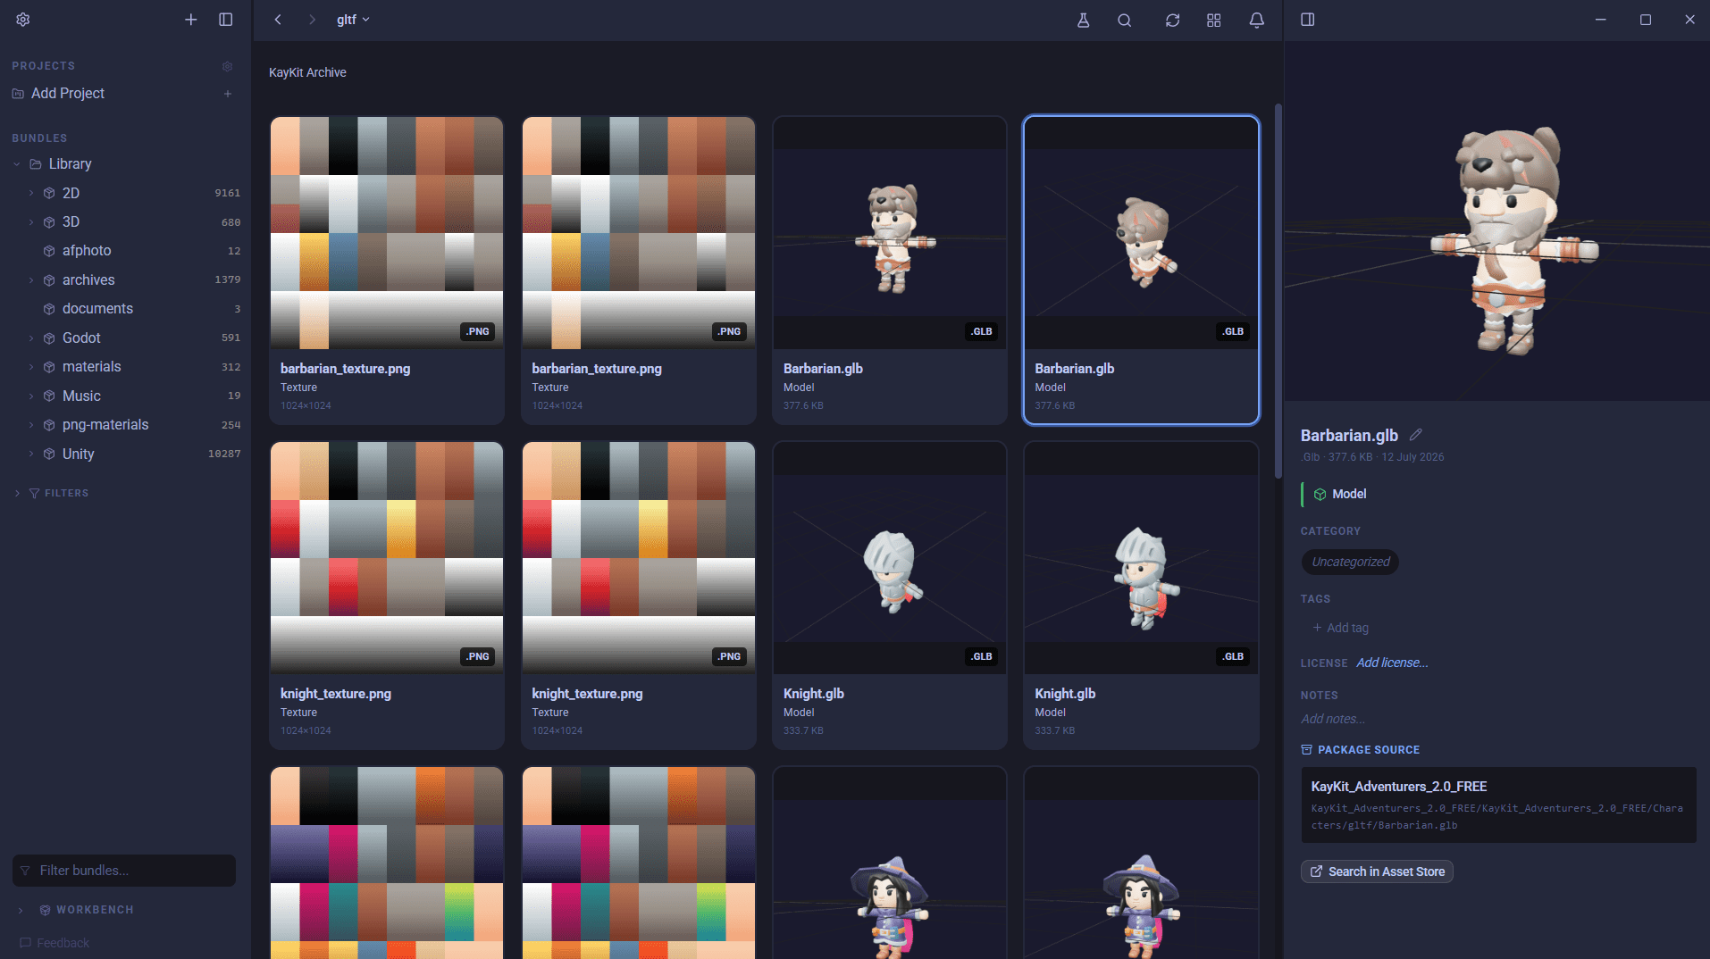Click KayKit_Adventurers_2.0_FREE package source
Image resolution: width=1710 pixels, height=959 pixels.
click(x=1498, y=805)
